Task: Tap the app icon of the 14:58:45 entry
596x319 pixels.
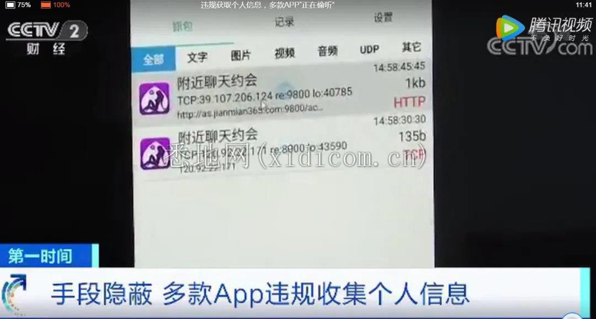Action: click(155, 98)
